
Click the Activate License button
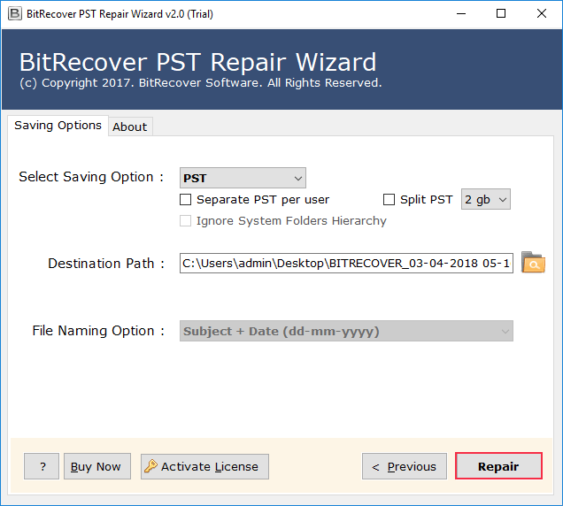point(204,466)
